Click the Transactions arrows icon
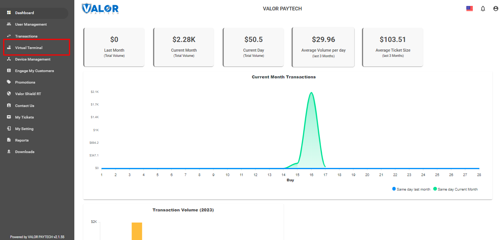The image size is (501, 240). 9,36
